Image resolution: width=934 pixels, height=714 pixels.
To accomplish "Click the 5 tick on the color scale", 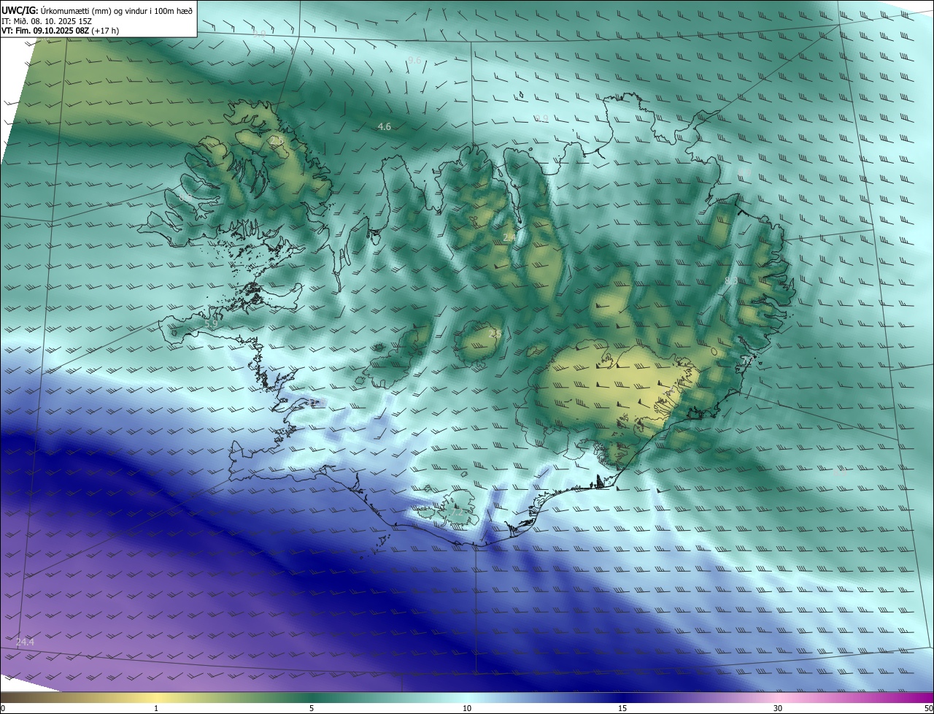I will [x=312, y=708].
